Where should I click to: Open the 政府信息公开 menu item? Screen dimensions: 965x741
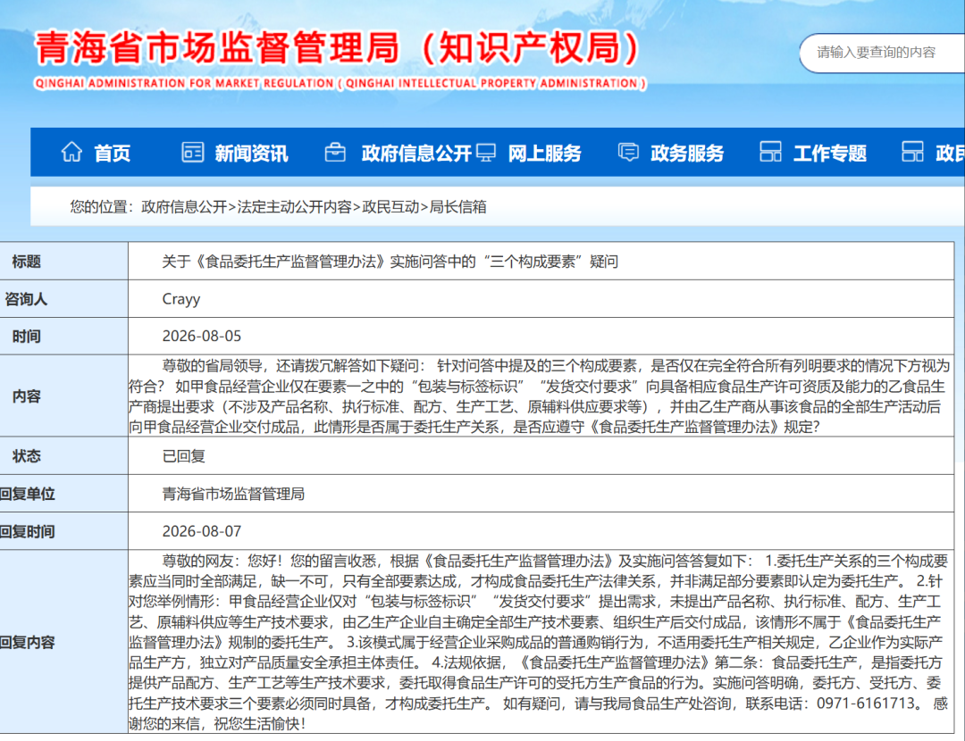tap(416, 154)
